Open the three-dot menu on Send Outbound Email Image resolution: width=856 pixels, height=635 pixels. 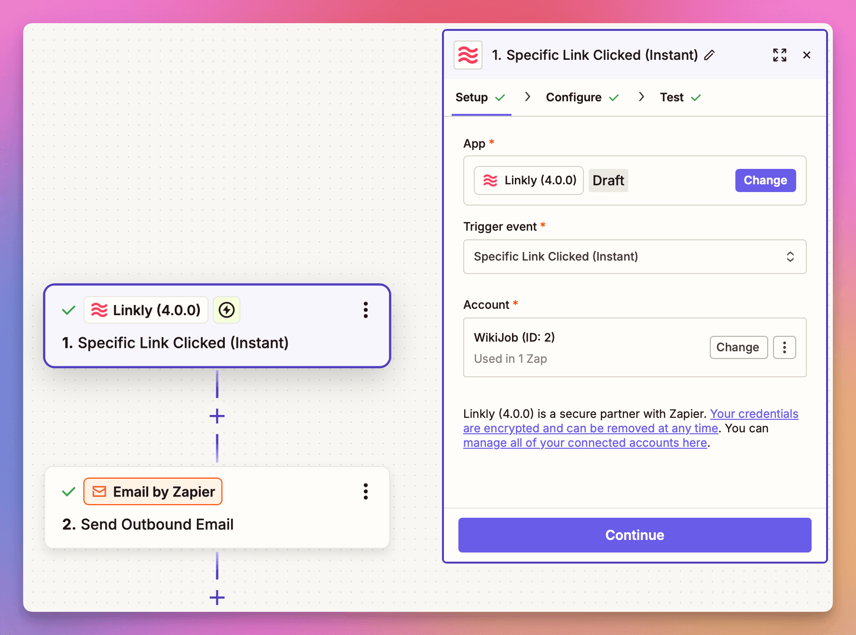tap(366, 491)
